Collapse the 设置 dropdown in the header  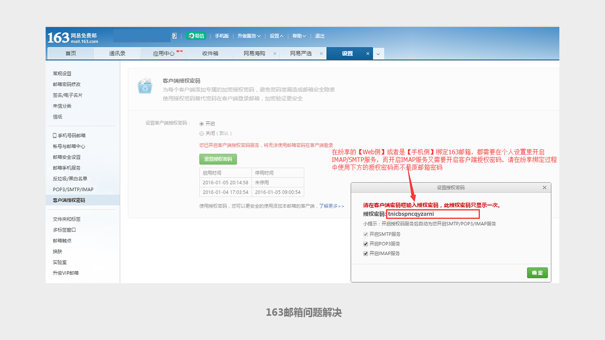[276, 36]
